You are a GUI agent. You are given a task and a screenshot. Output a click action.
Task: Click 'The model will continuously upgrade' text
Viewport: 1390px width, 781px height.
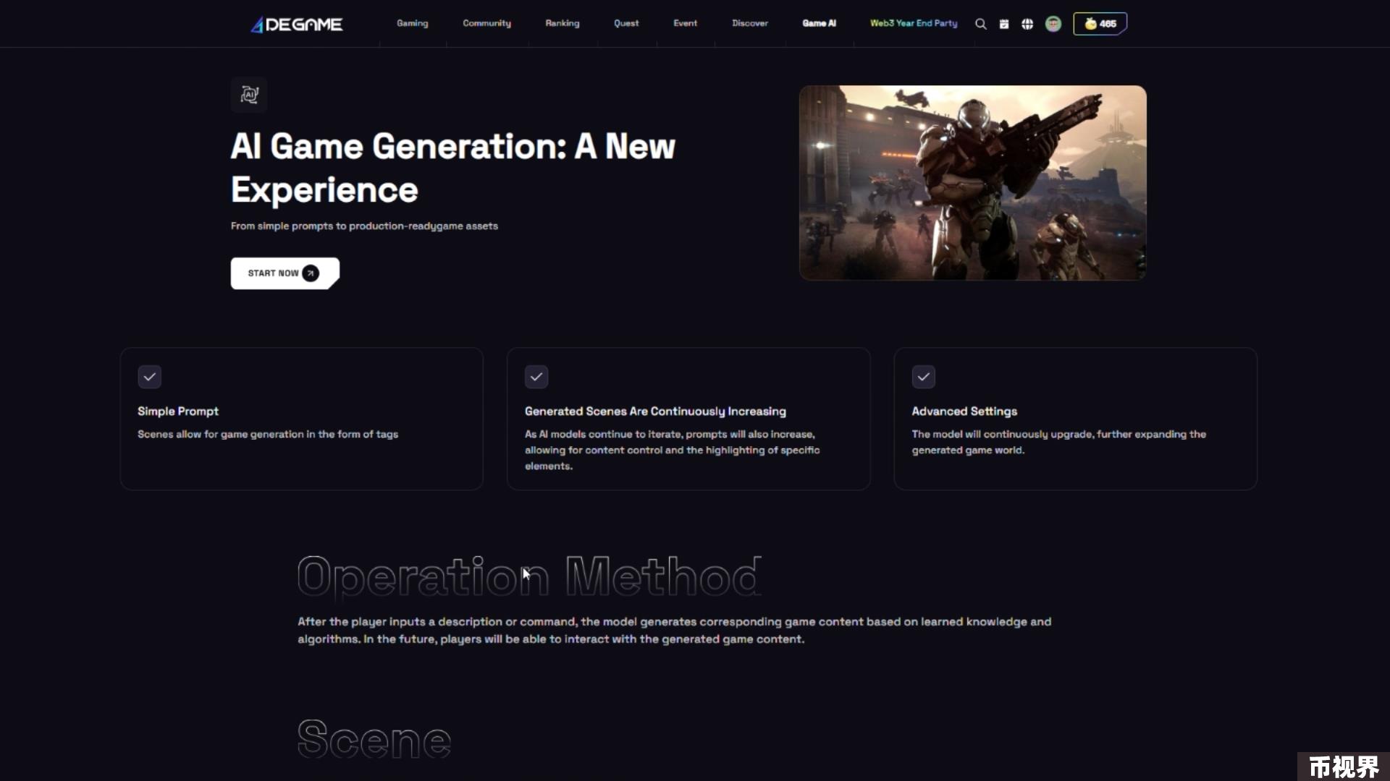(x=1058, y=443)
